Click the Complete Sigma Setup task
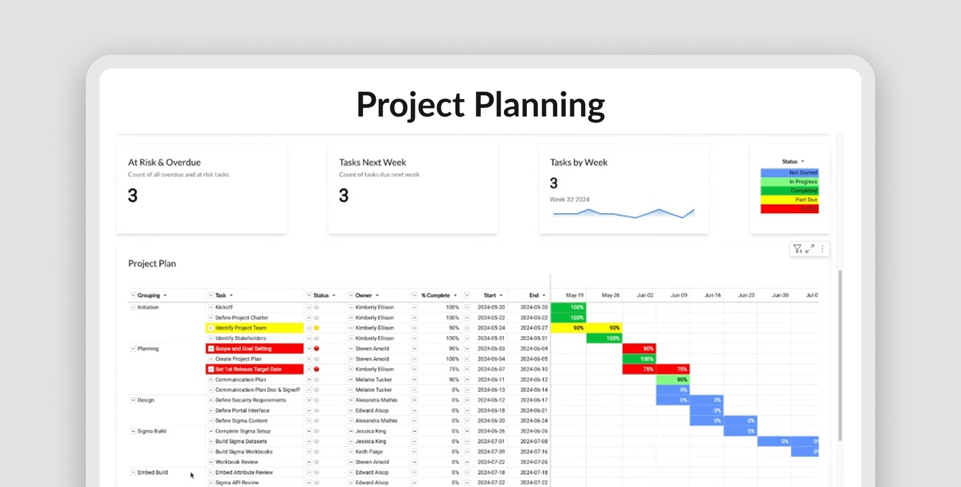This screenshot has width=961, height=487. coord(243,431)
